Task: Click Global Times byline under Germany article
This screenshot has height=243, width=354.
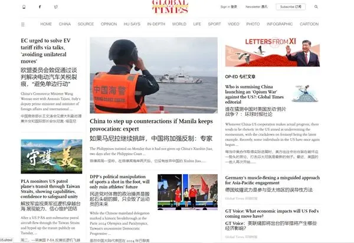Action: [x=241, y=198]
